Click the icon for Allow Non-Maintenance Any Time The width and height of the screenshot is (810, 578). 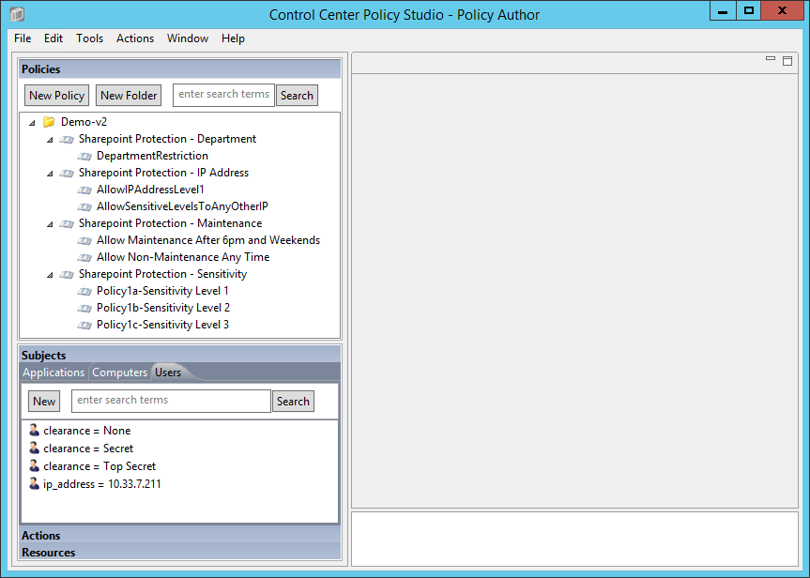[x=84, y=257]
